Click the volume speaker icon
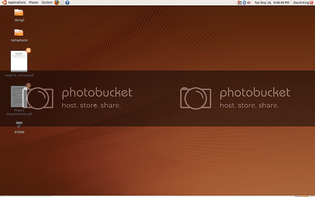 click(249, 3)
